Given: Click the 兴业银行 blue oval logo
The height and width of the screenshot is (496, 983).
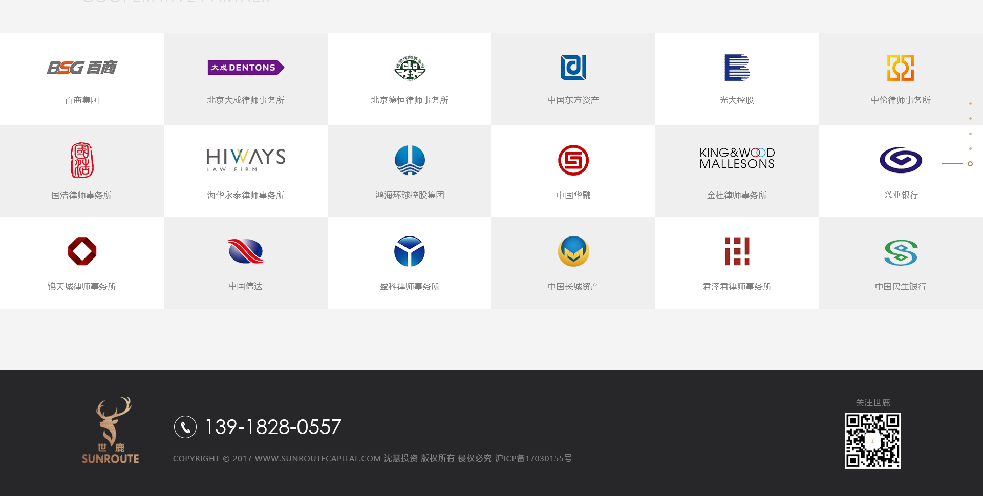Looking at the screenshot, I should coord(901,160).
